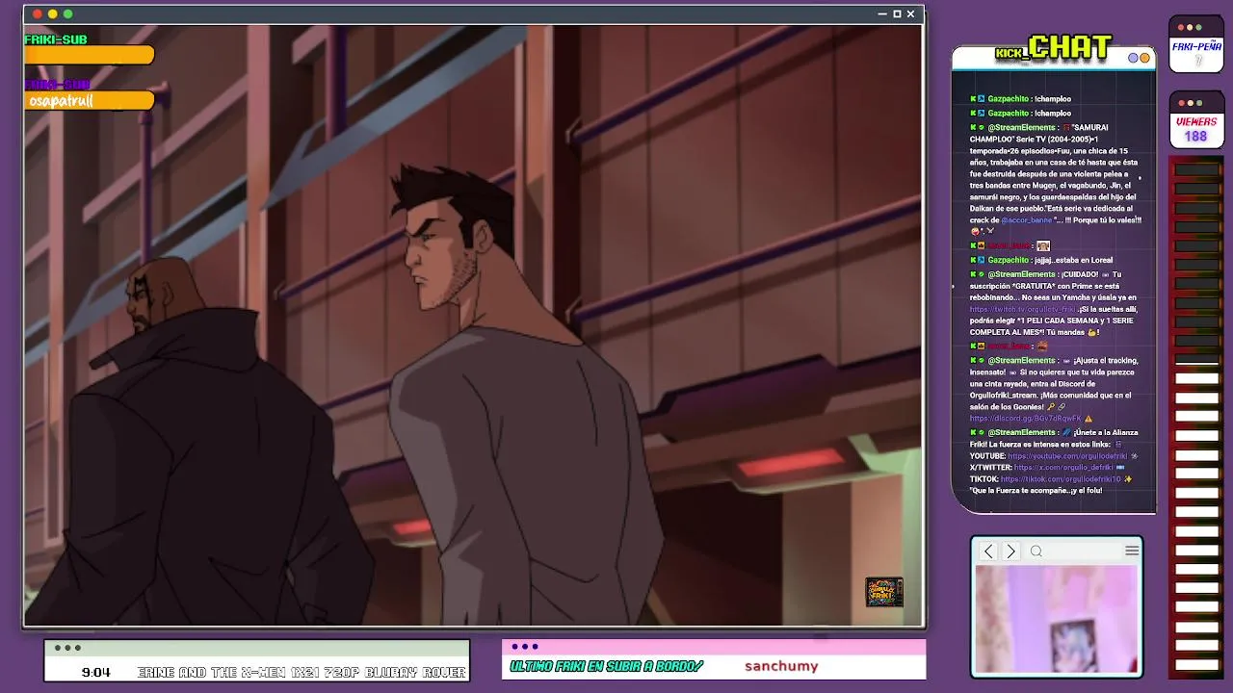The width and height of the screenshot is (1233, 693).
Task: Click the 'osapatrull' subscriber name bar
Action: pyautogui.click(x=90, y=100)
